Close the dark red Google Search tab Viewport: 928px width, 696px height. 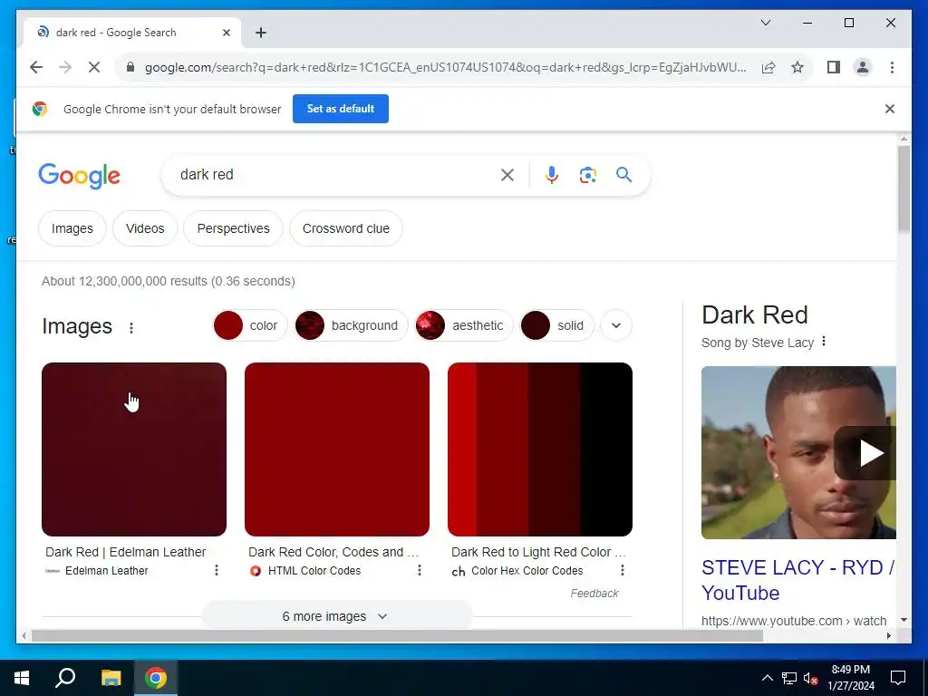point(226,33)
